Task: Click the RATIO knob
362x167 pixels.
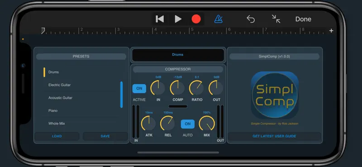Action: [196, 88]
